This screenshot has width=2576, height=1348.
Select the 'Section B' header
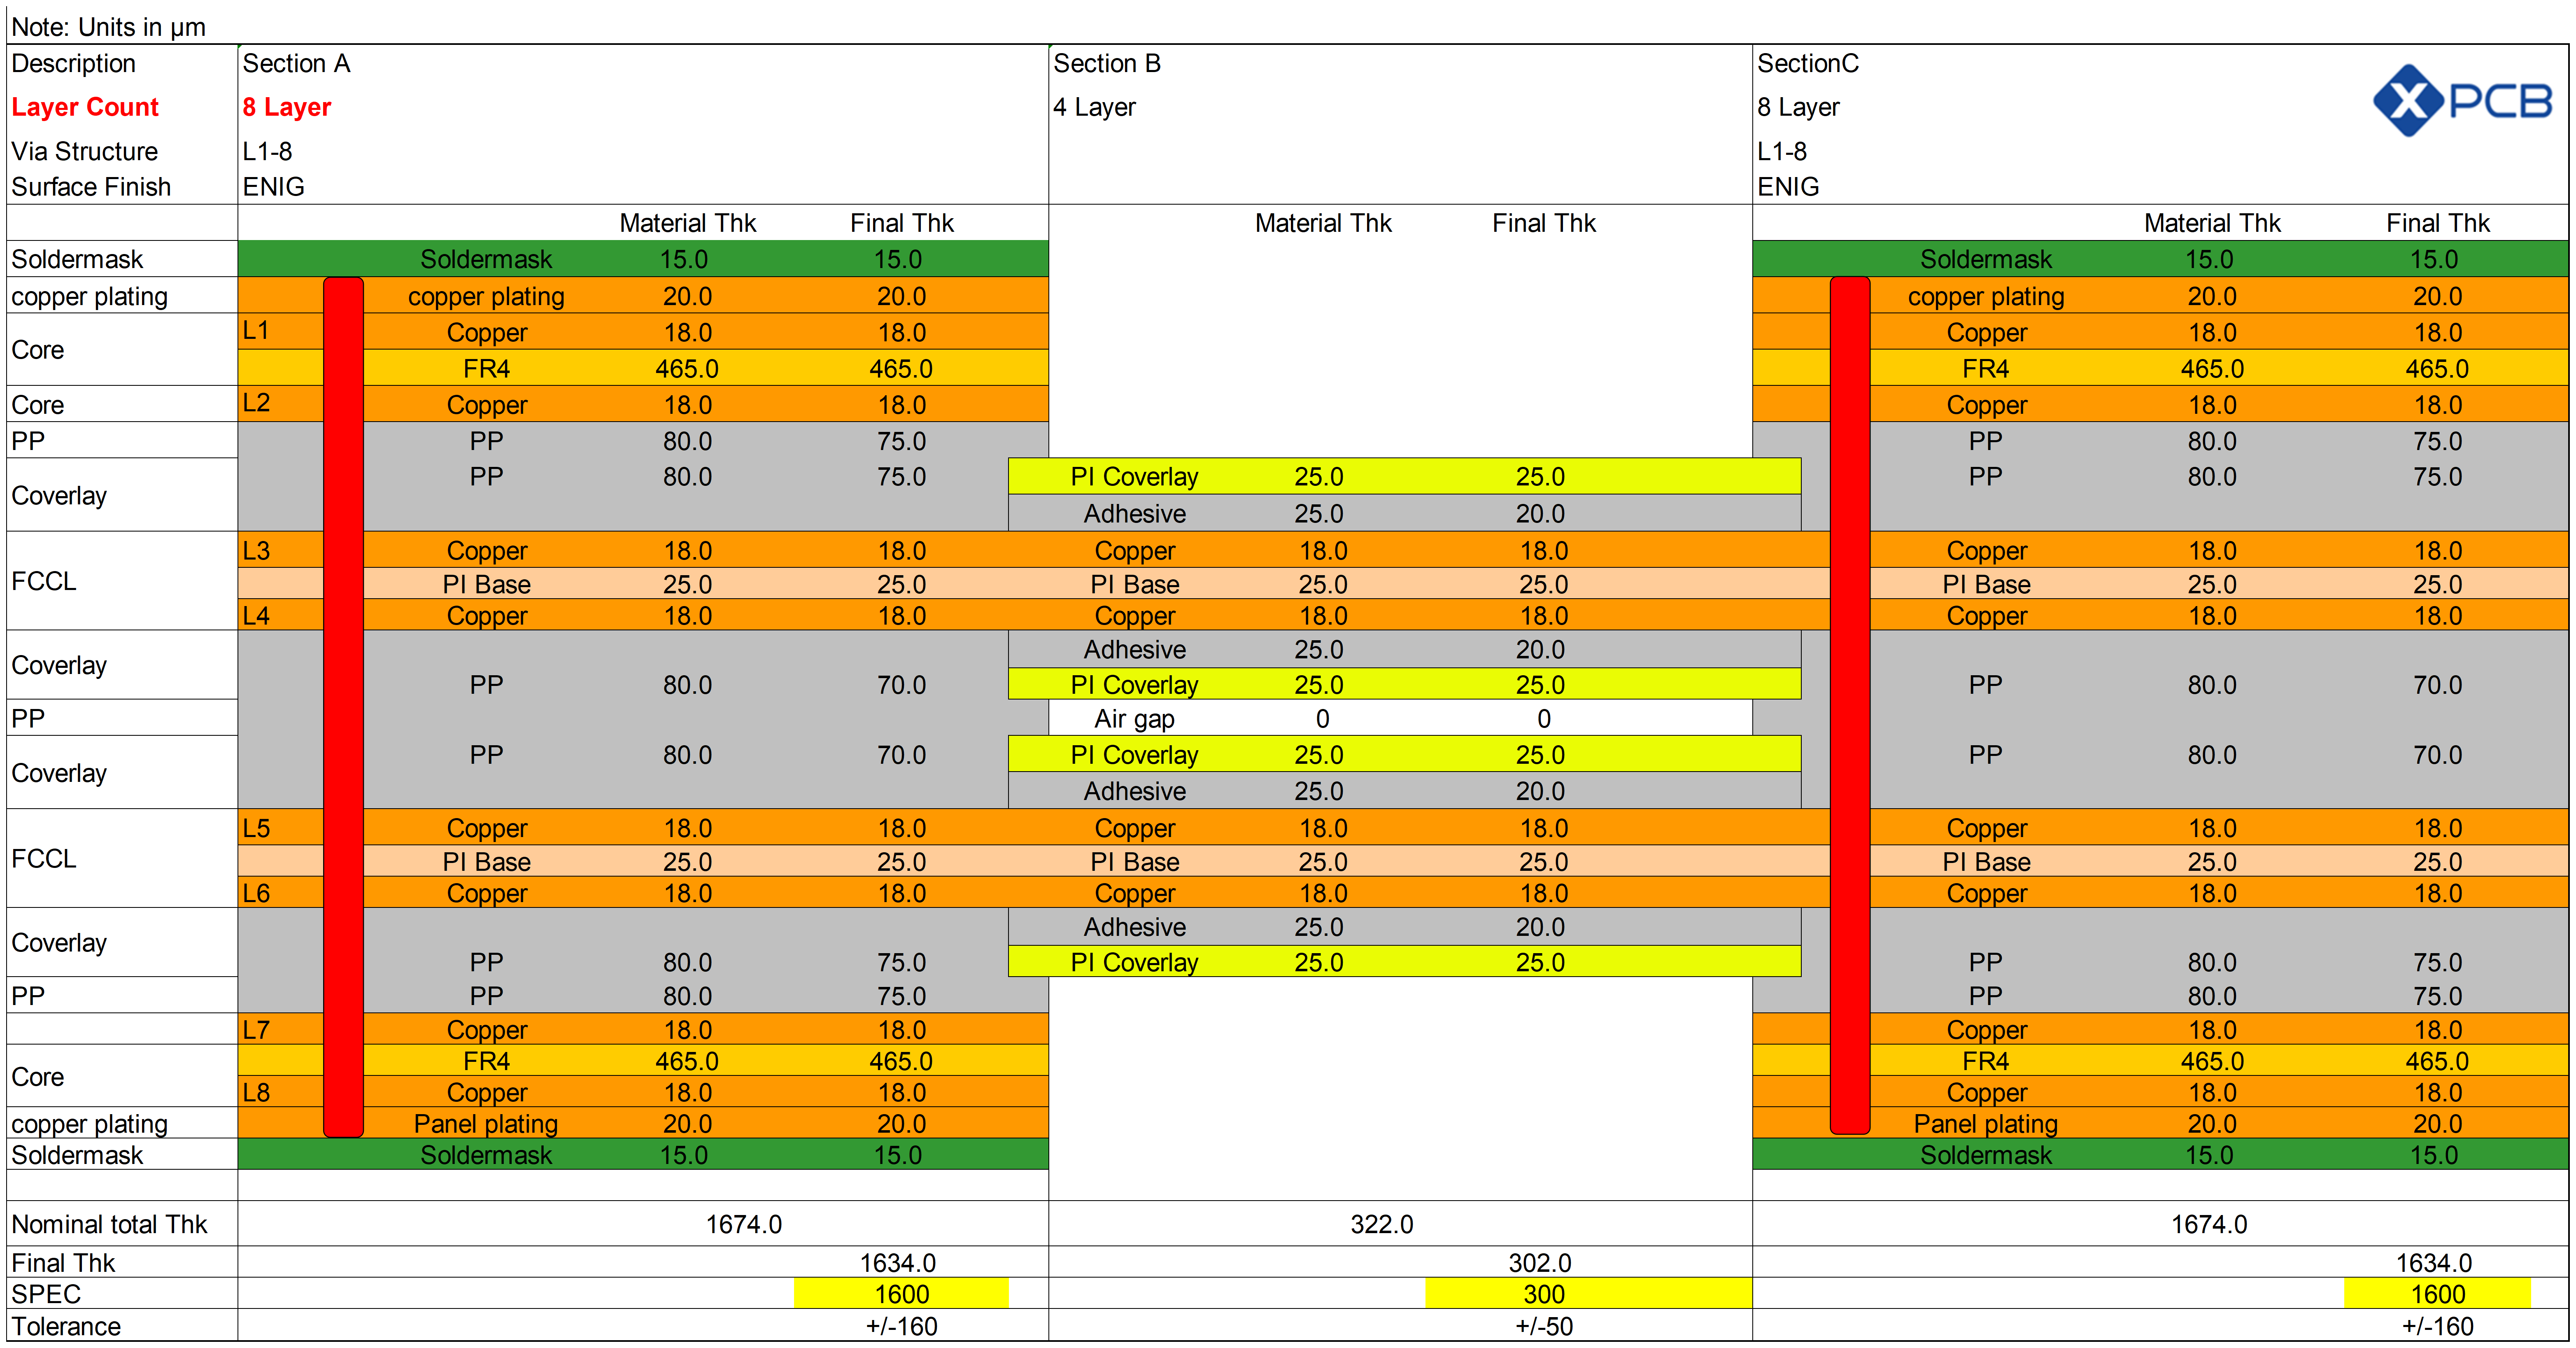pos(1106,63)
